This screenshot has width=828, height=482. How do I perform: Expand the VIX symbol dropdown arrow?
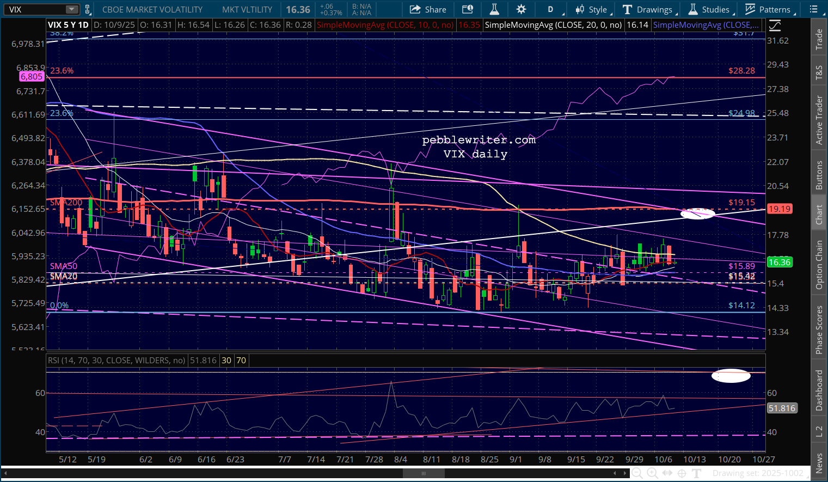pos(72,9)
